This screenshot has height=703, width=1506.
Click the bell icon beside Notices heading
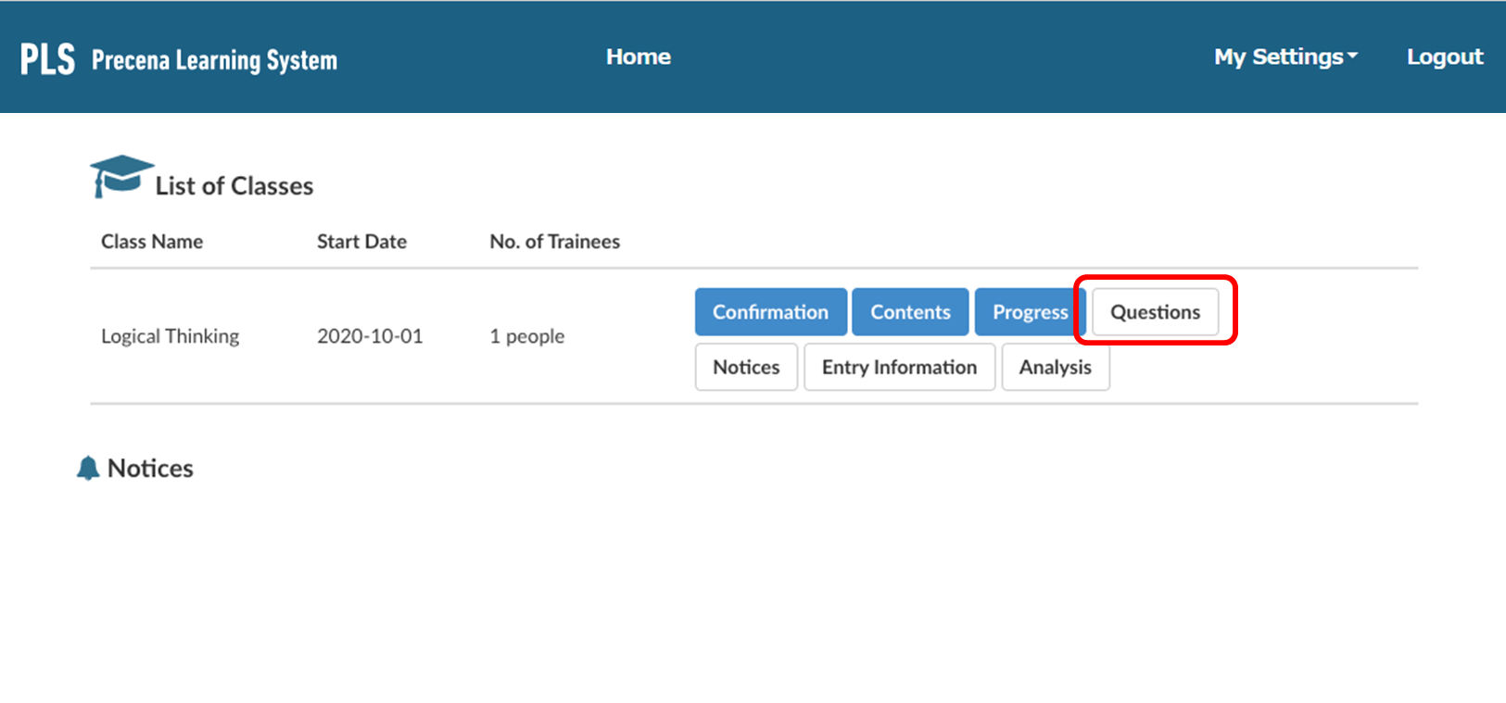[x=88, y=468]
